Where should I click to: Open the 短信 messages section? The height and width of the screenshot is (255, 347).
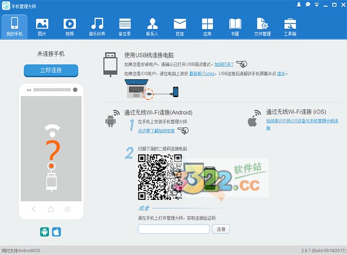180,27
